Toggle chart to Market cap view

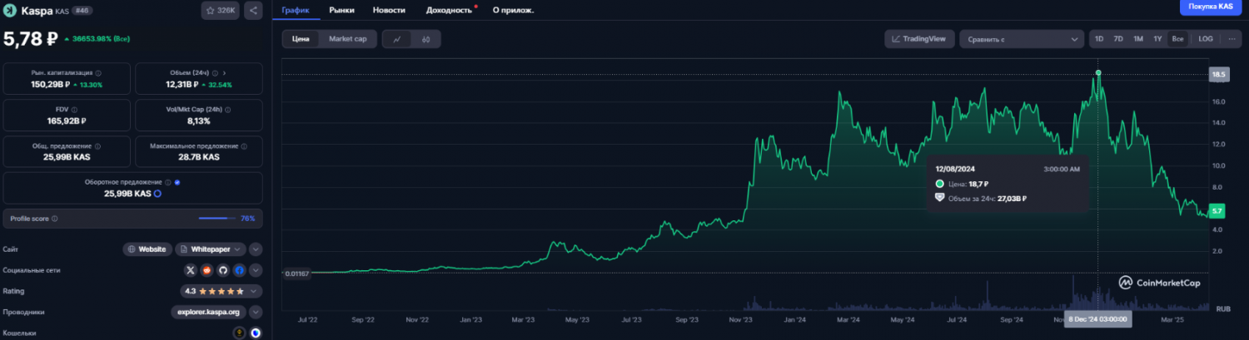[347, 39]
